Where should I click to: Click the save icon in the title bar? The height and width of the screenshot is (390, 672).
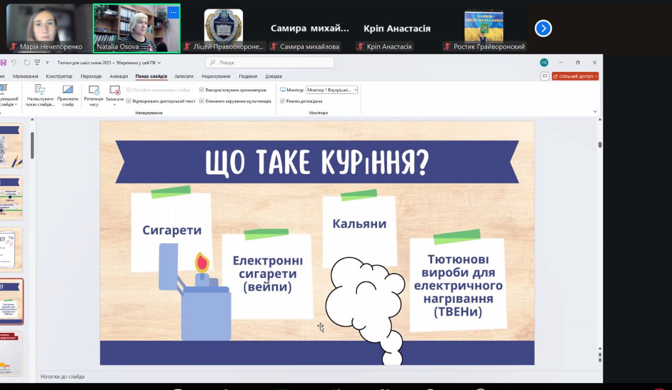3,62
